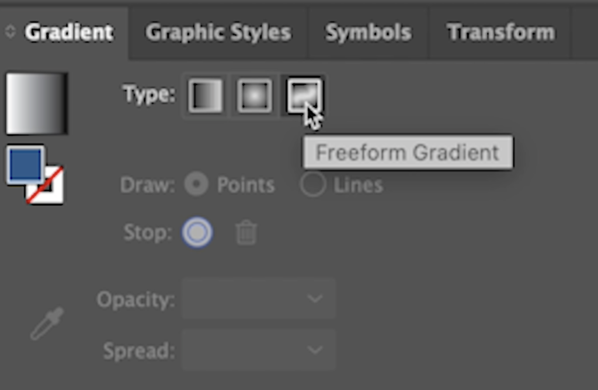Pick the eyedropper color picker tool
This screenshot has width=598, height=390.
click(x=47, y=324)
